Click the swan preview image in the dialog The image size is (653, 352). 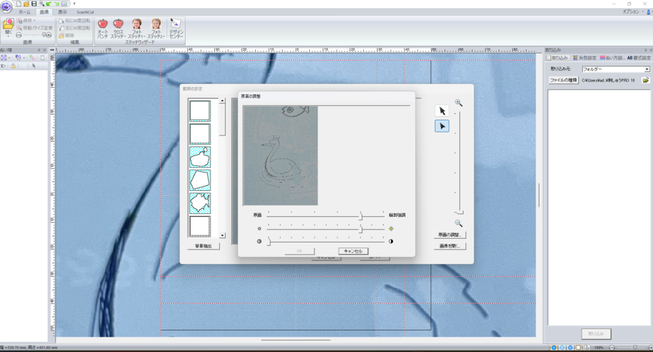pyautogui.click(x=281, y=156)
